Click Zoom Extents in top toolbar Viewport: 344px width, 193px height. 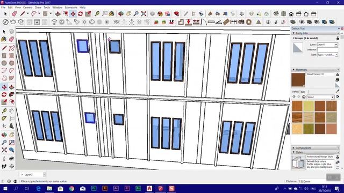tap(144, 14)
